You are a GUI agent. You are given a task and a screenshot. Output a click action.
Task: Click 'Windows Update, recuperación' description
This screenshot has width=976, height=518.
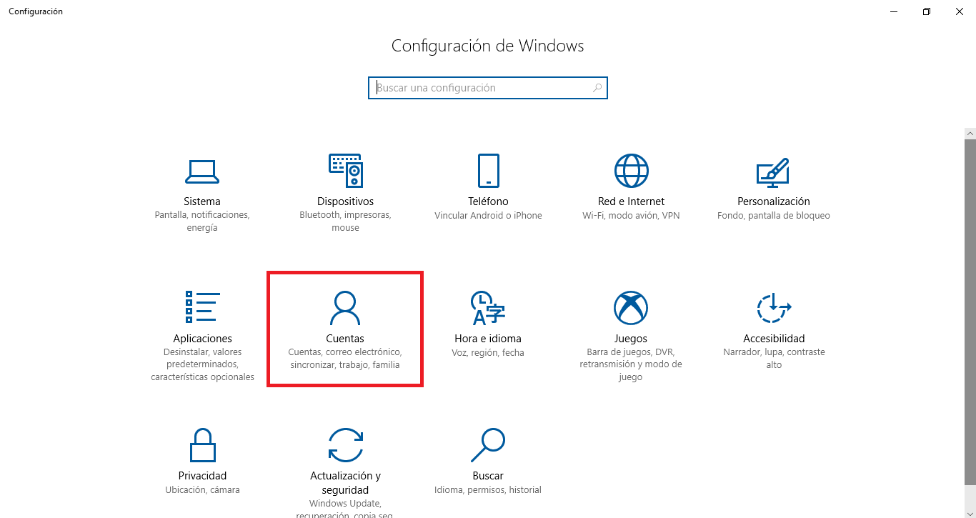(x=346, y=509)
